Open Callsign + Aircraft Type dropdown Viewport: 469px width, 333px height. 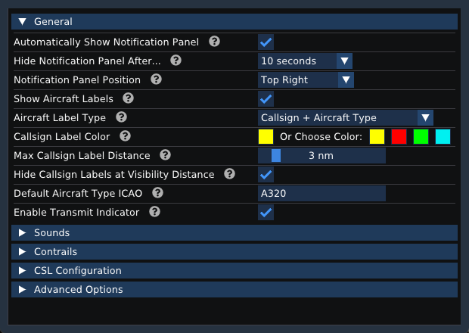click(x=346, y=118)
